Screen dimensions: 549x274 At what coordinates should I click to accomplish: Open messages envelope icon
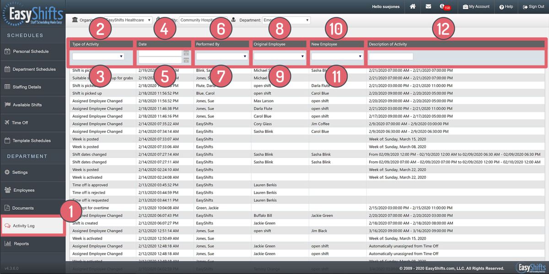pyautogui.click(x=428, y=7)
